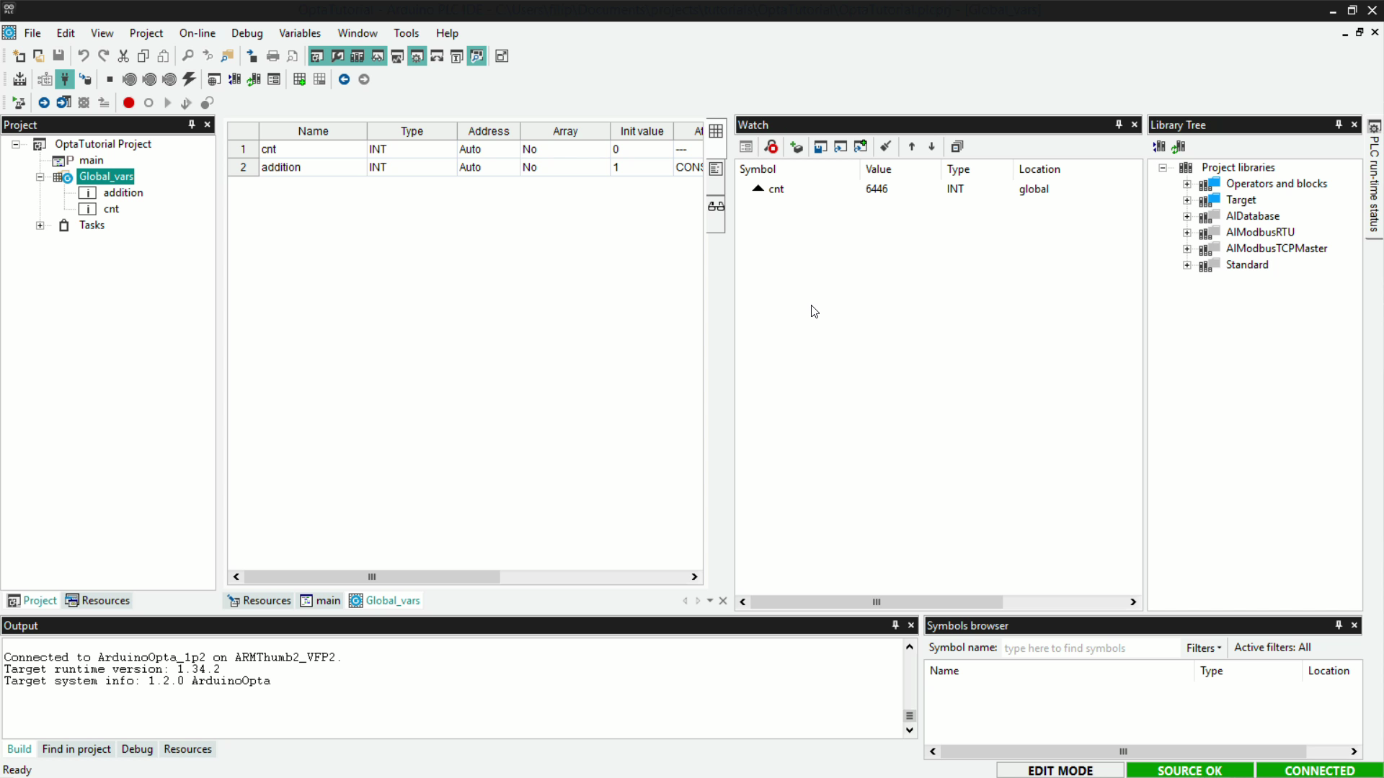Switch to the main editor tab
The width and height of the screenshot is (1384, 778).
pos(321,601)
